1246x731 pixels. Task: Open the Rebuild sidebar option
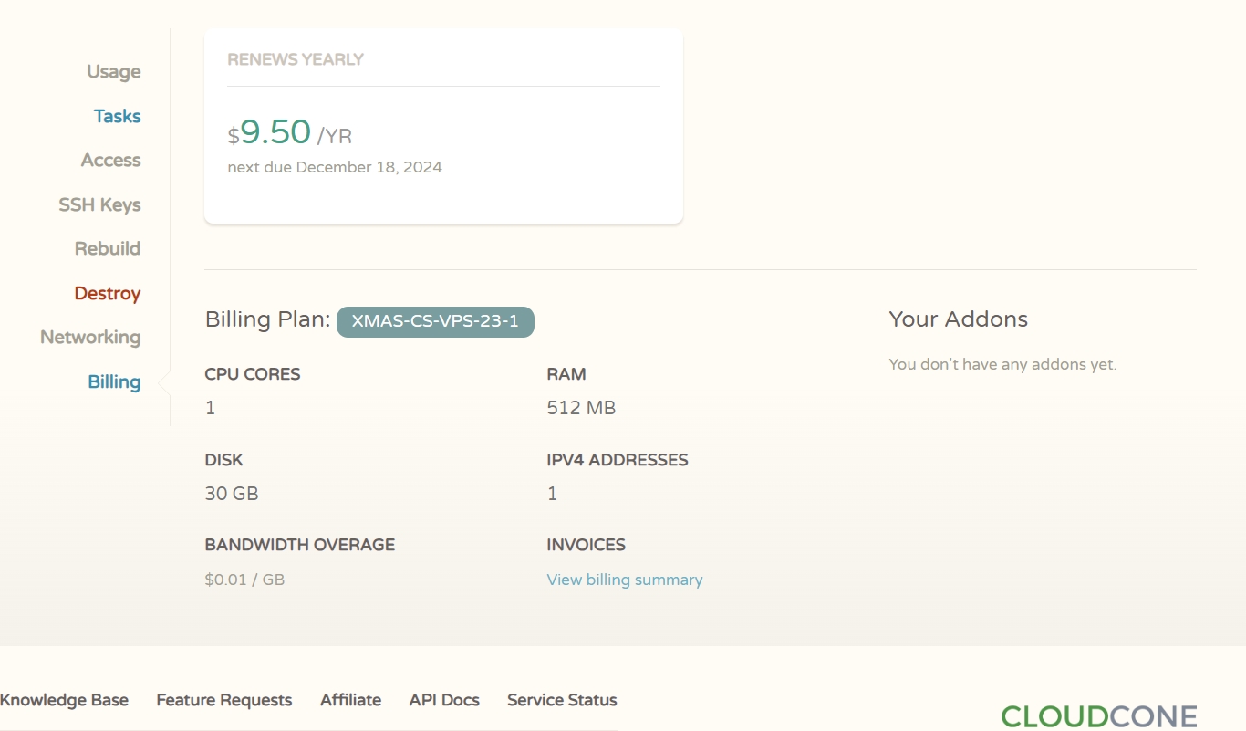[108, 248]
